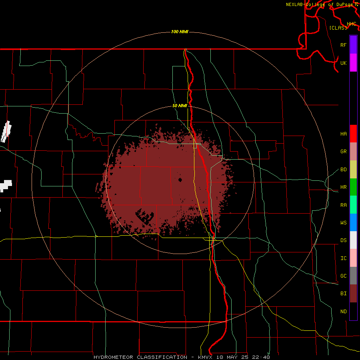Click the GC legend label
Image resolution: width=360 pixels, height=360 pixels.
344,276
